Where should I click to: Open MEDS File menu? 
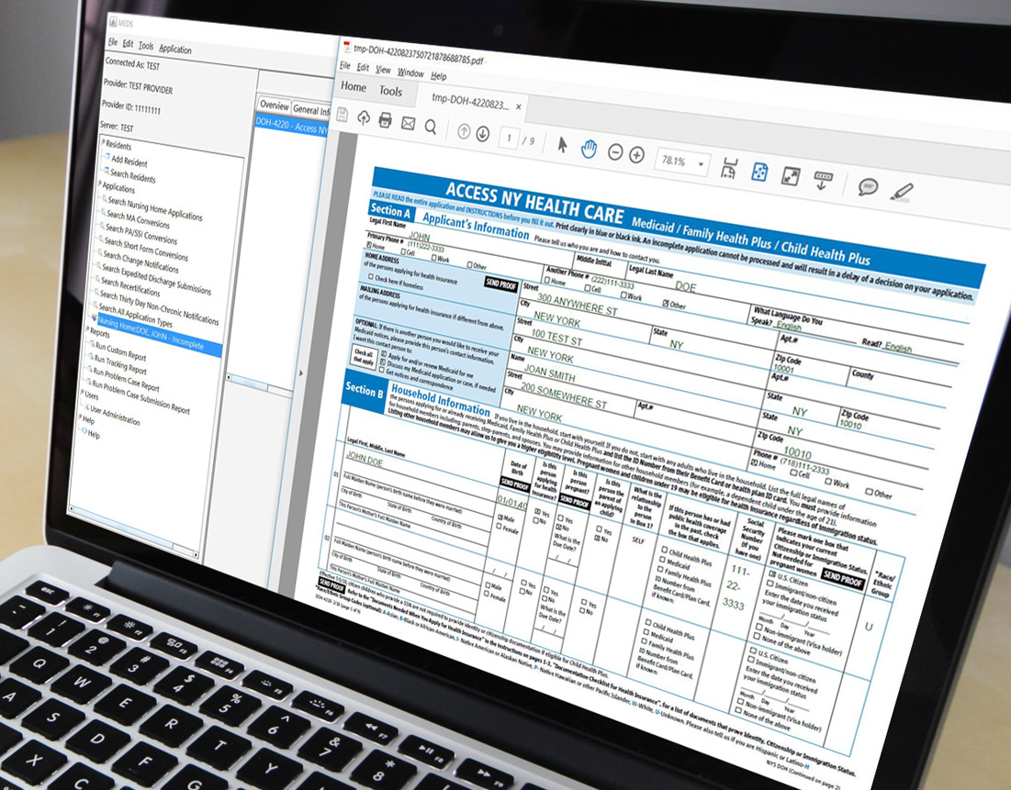[x=113, y=42]
